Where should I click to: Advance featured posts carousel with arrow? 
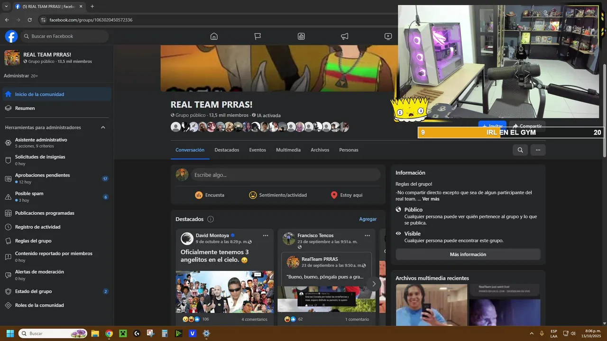coord(374,284)
